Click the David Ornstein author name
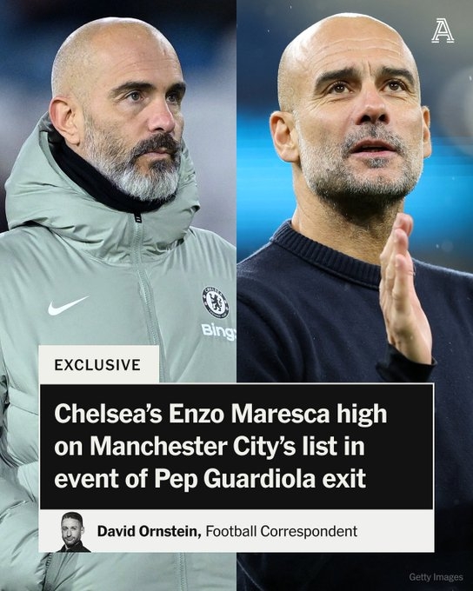 click(149, 531)
